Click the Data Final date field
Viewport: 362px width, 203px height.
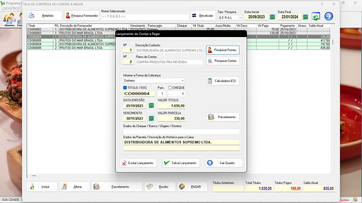click(290, 17)
